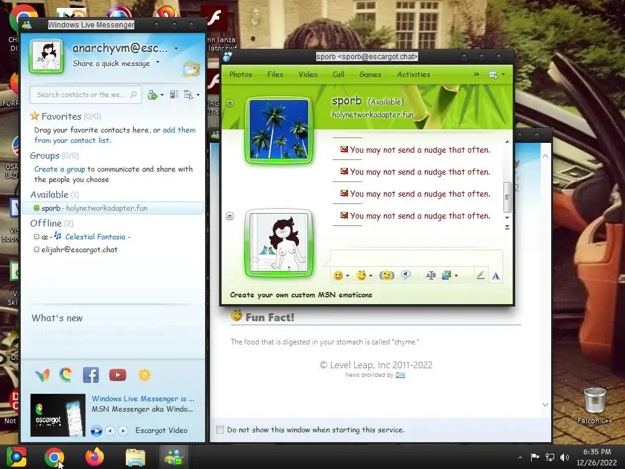The width and height of the screenshot is (625, 469).
Task: Show more chat toolbar items chevron
Action: pyautogui.click(x=476, y=75)
